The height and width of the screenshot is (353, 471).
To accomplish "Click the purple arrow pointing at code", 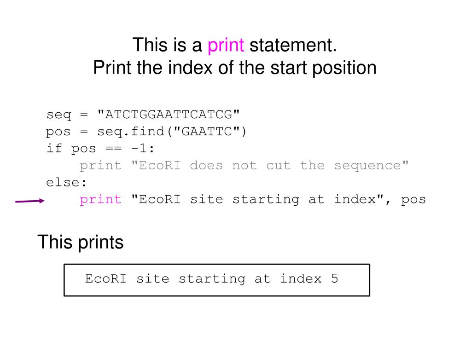I will pyautogui.click(x=30, y=201).
